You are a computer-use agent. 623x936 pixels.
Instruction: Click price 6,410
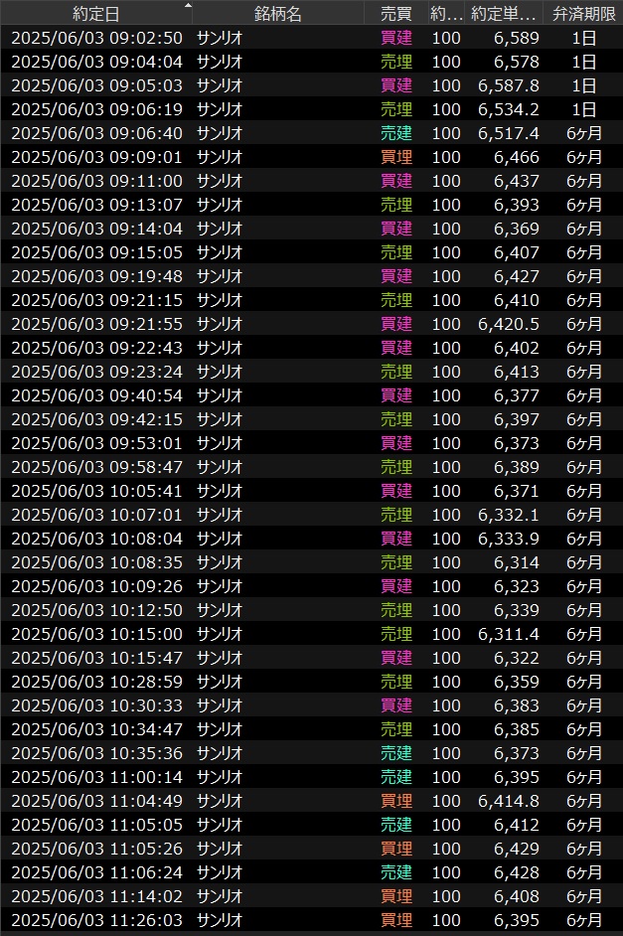pos(516,300)
